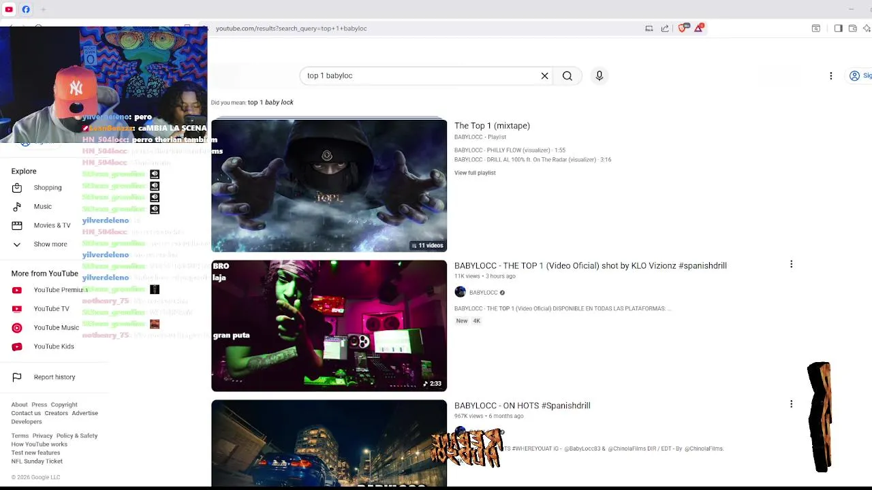Open Copyright footer link
872x490 pixels.
click(x=64, y=405)
